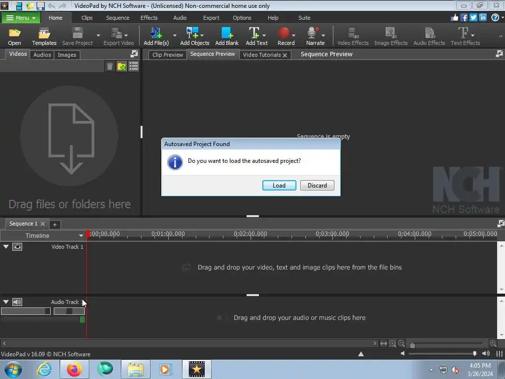Expand the Save Project dropdown arrow
505x379 pixels.
click(x=98, y=35)
